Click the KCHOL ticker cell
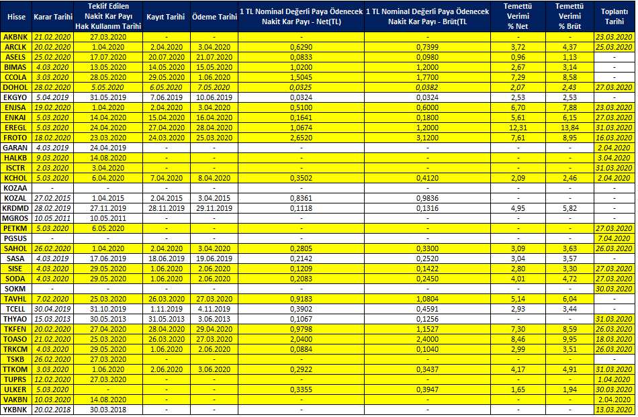 [16, 178]
